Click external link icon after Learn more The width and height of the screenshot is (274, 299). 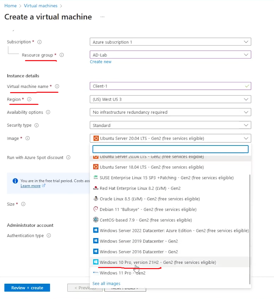(x=43, y=186)
